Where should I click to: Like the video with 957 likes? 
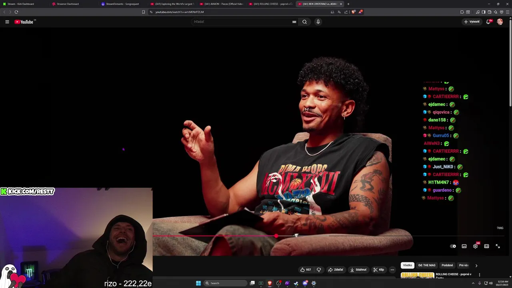tap(306, 270)
